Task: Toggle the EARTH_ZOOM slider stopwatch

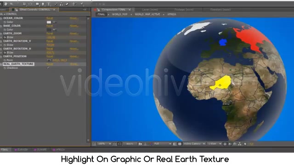Action: (5, 37)
